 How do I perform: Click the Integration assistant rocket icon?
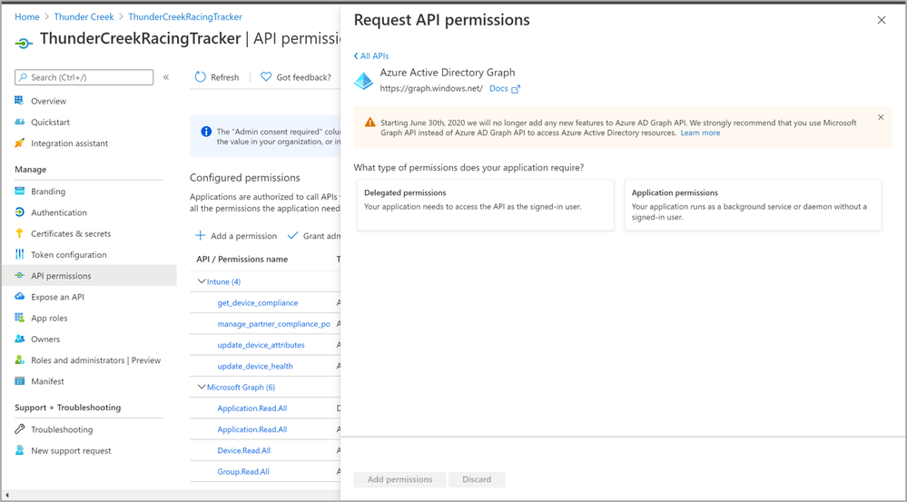click(x=19, y=143)
